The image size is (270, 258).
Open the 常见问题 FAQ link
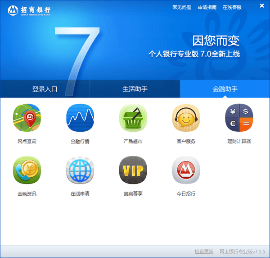[x=182, y=8]
